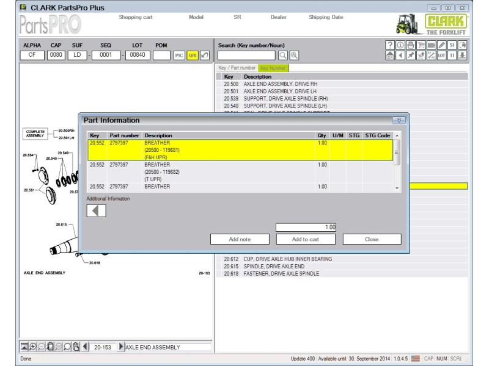Open the shopping cart toolbar icon
489x366 pixels.
[421, 45]
